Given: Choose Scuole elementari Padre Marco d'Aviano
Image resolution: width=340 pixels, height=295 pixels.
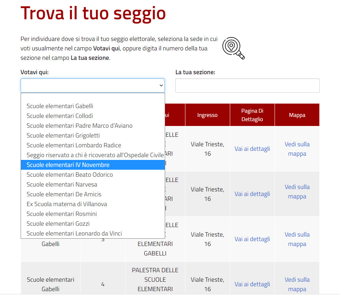Looking at the screenshot, I should 93,126.
